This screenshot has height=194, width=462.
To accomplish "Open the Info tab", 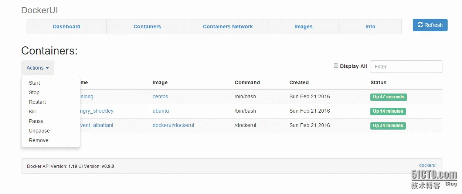I will tap(370, 27).
